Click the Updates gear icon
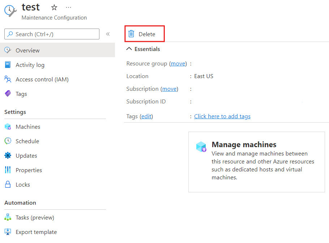The height and width of the screenshot is (243, 329). 8,155
